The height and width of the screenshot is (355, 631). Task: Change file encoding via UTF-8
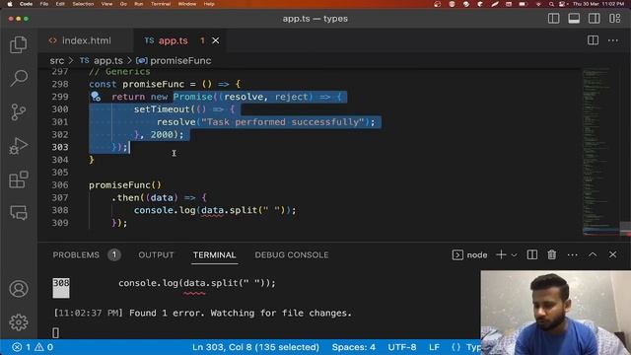(401, 347)
